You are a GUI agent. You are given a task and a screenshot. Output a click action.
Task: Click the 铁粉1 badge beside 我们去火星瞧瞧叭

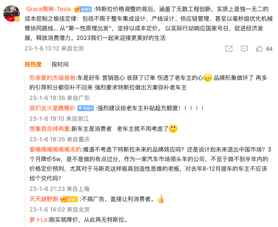(x=86, y=108)
